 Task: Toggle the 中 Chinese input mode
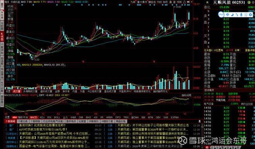point(228,15)
